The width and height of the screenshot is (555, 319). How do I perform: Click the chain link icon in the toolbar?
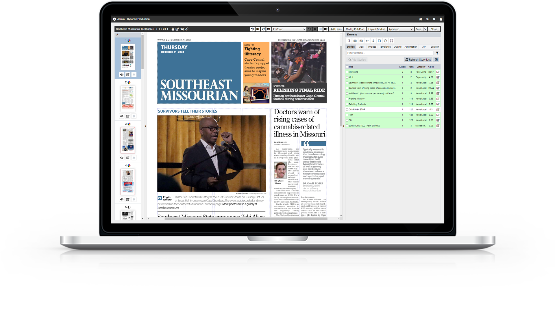point(187,29)
